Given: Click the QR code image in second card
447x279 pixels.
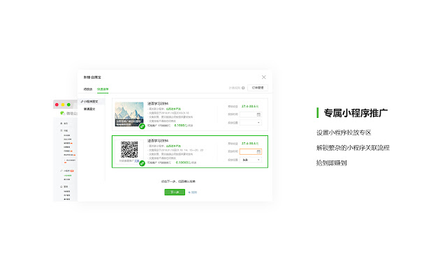Looking at the screenshot, I should (x=129, y=149).
